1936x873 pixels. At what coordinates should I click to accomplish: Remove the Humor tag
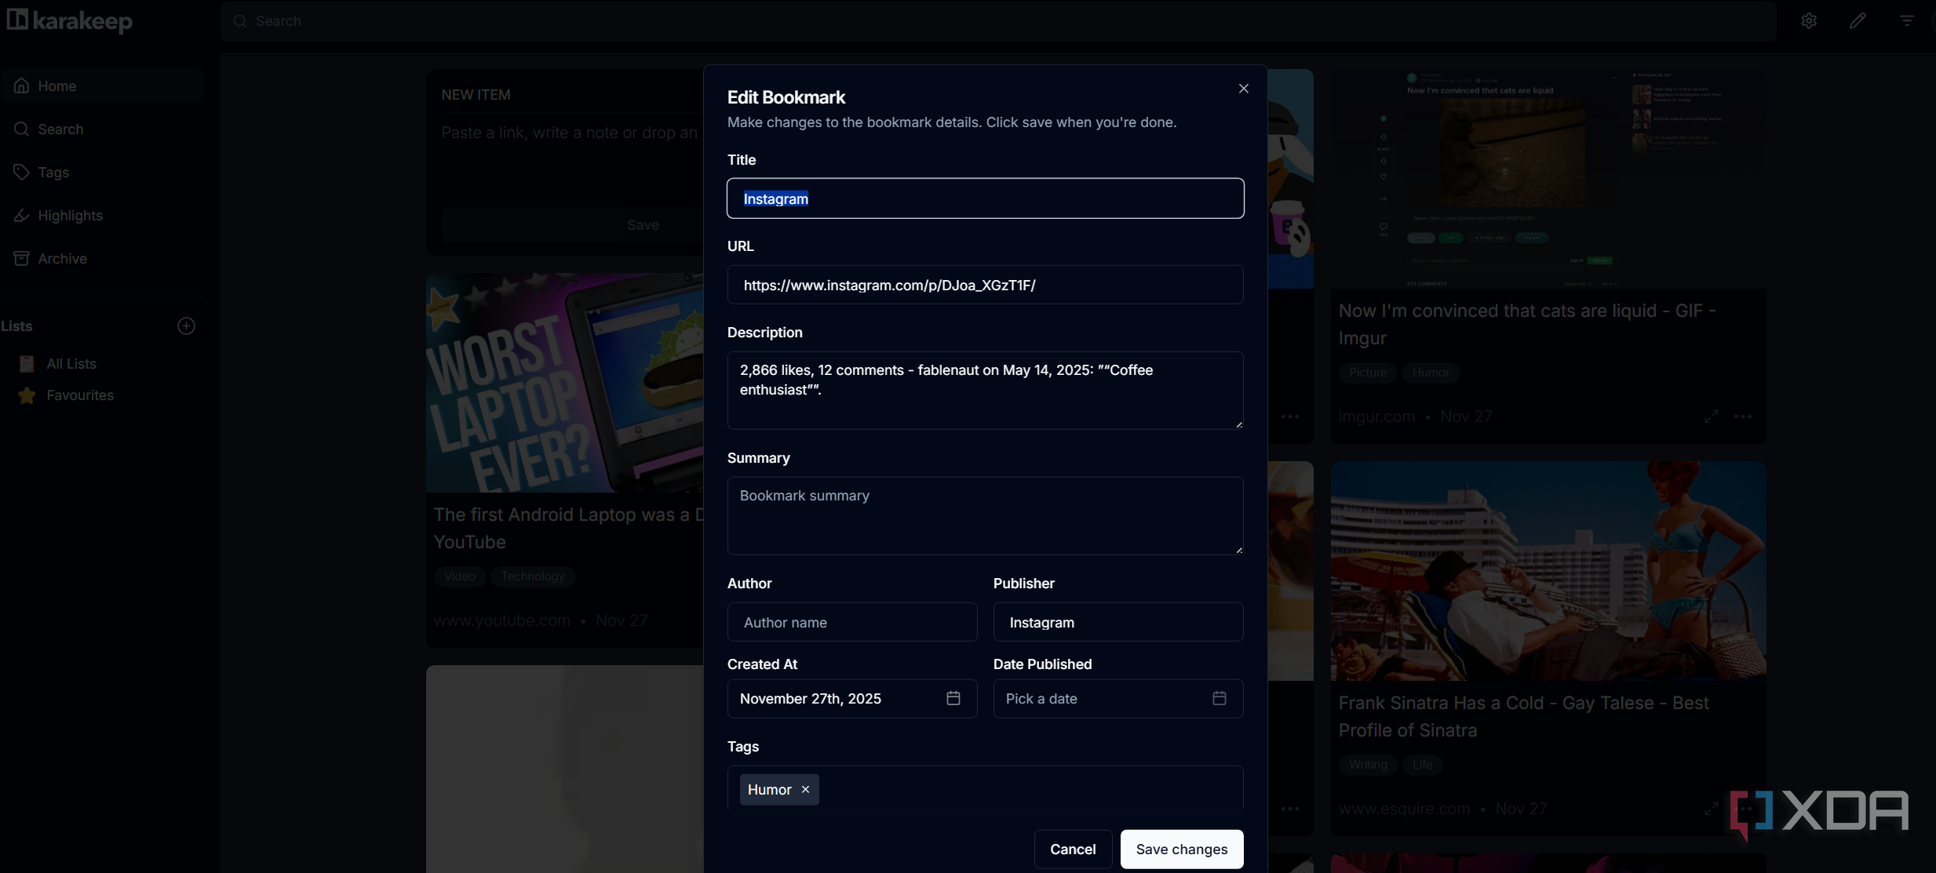(x=805, y=789)
